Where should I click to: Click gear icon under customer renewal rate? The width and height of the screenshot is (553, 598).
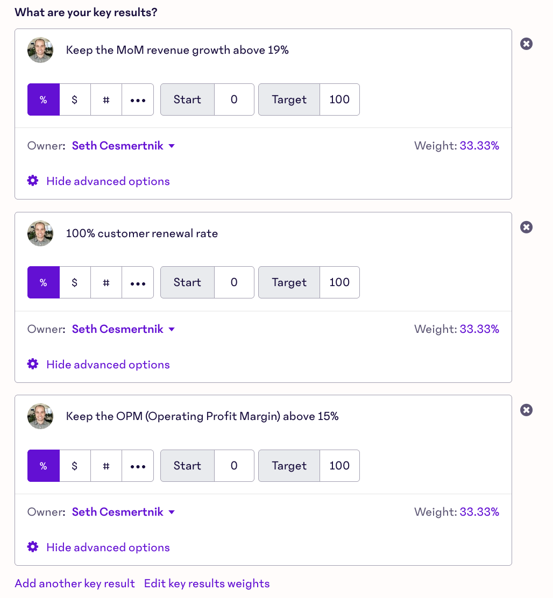point(33,364)
